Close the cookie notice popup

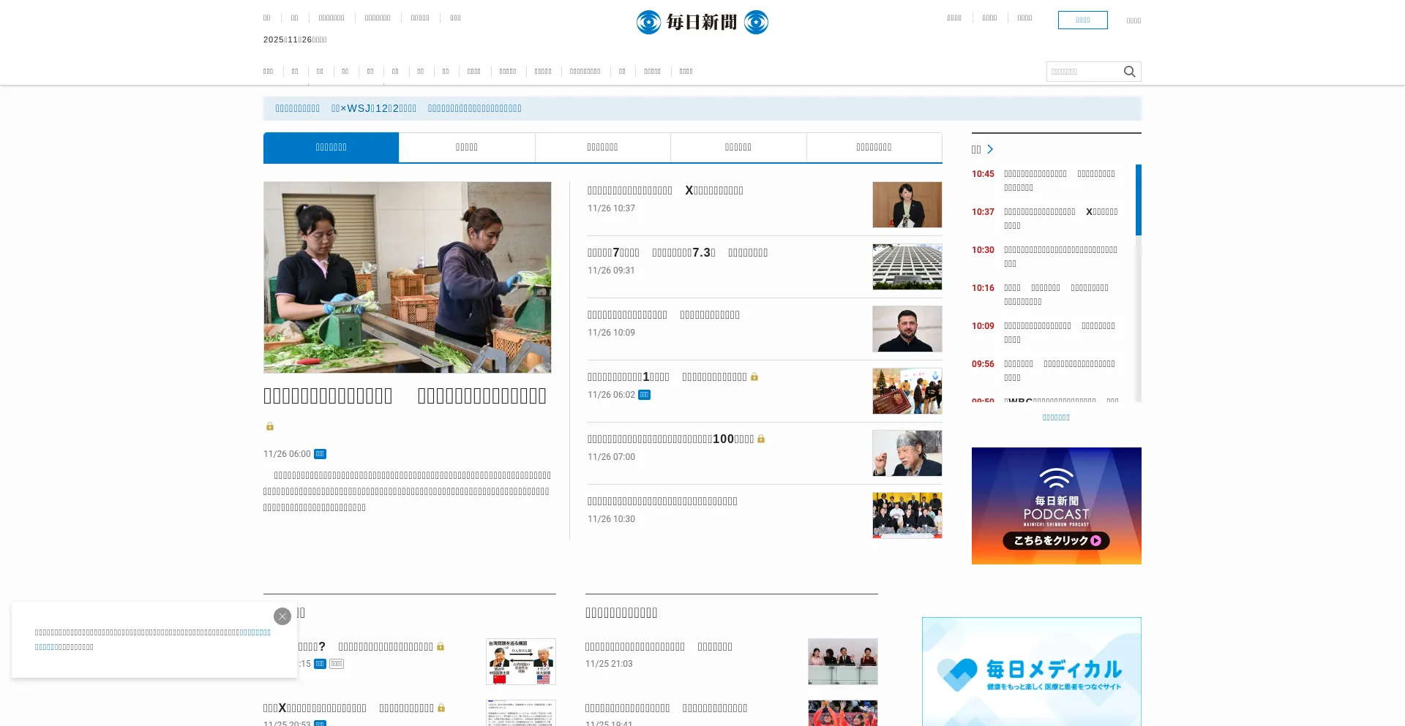[x=282, y=616]
